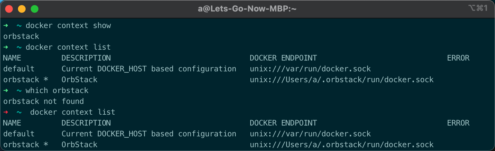495x151 pixels.
Task: Click the red close window button
Action: tap(9, 9)
